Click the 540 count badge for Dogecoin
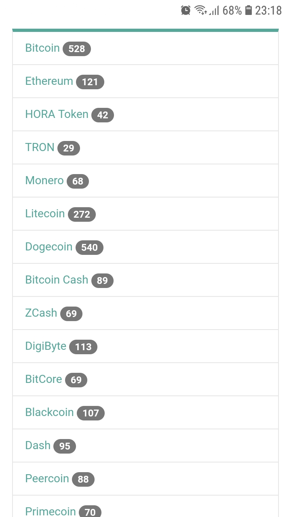The height and width of the screenshot is (517, 291). (x=89, y=248)
